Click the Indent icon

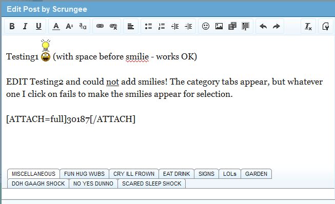coord(188,26)
